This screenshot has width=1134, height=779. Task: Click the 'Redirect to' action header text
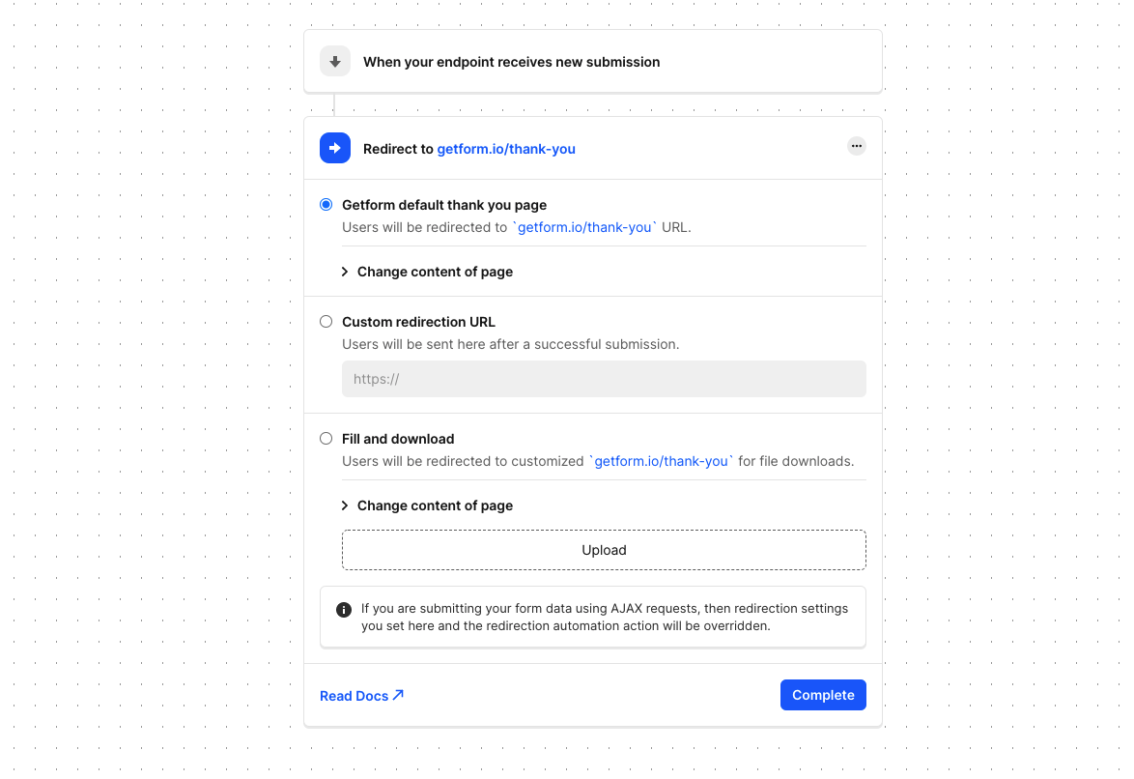pos(398,149)
